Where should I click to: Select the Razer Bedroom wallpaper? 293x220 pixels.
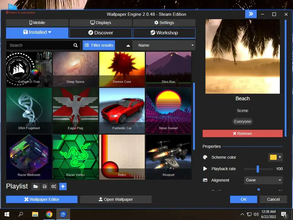pos(29,157)
